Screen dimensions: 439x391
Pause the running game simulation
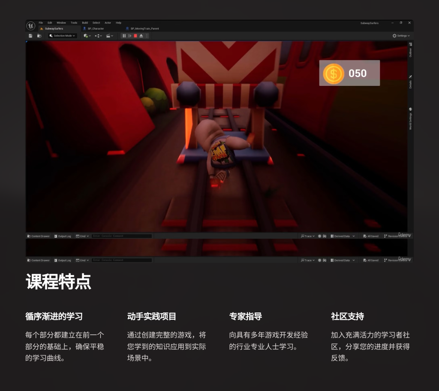(124, 36)
